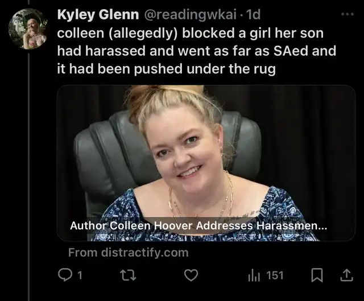Click the reply speech bubble icon

click(x=65, y=275)
